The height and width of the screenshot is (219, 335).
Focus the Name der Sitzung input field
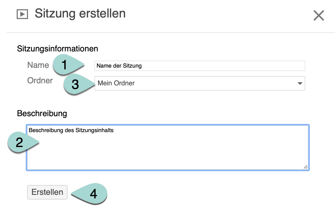pos(200,66)
